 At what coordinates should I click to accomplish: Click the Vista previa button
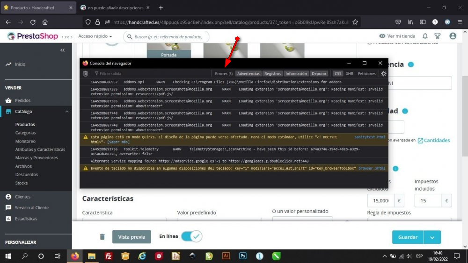click(x=132, y=237)
